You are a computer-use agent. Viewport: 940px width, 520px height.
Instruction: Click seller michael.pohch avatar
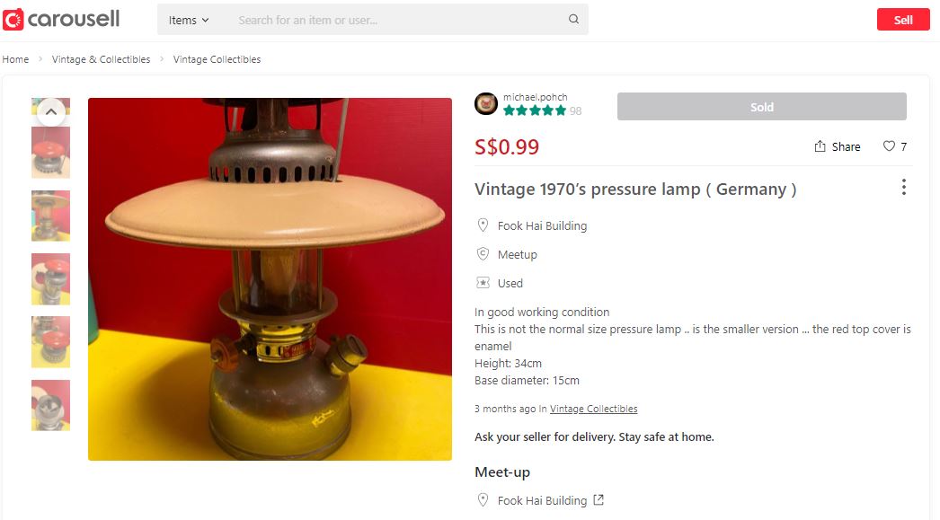(x=486, y=103)
